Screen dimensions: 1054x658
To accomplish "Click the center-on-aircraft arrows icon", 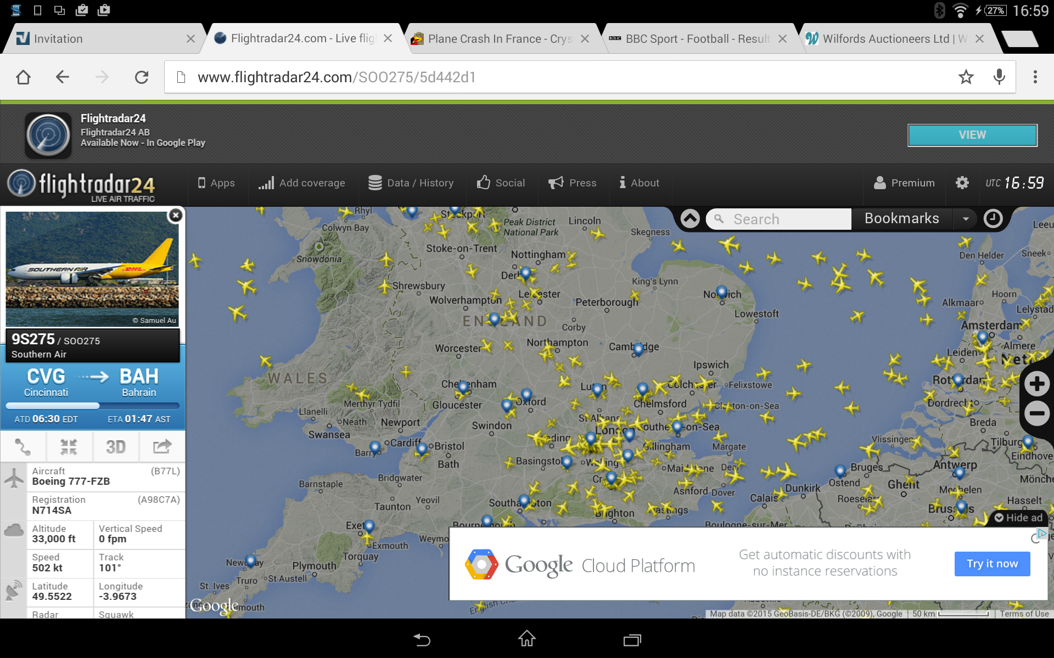I will 69,447.
